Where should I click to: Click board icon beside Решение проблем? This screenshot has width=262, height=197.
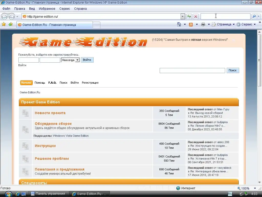coord(25,159)
